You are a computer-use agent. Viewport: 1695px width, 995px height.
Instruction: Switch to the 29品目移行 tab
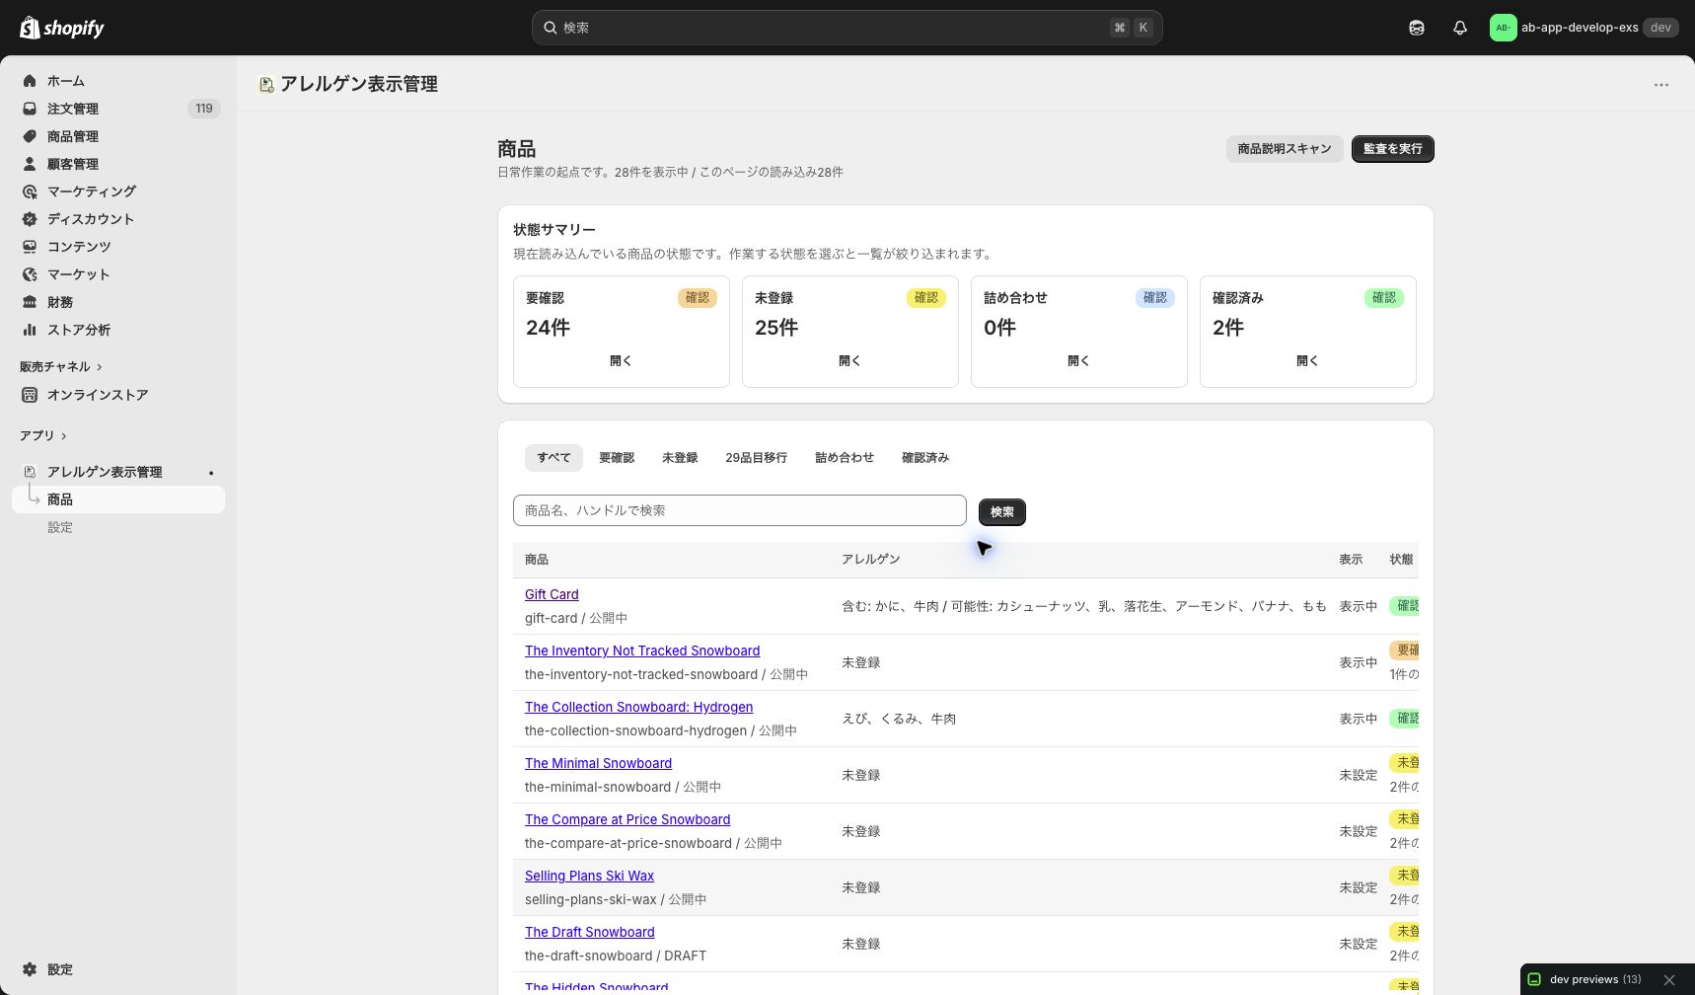[x=756, y=458]
